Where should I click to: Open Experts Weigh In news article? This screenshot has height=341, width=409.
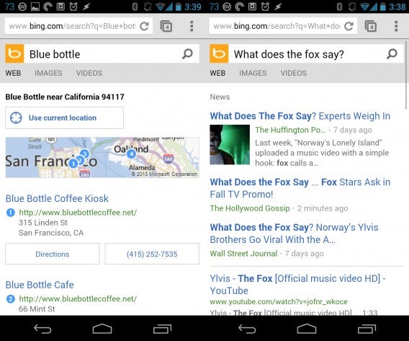tap(300, 116)
